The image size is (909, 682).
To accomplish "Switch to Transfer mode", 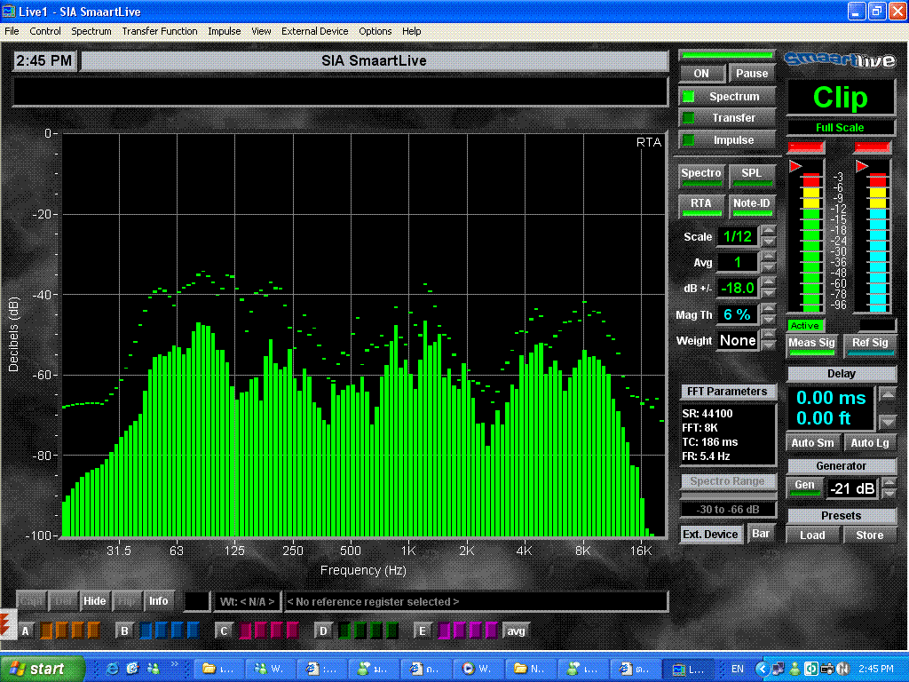I will click(x=727, y=118).
